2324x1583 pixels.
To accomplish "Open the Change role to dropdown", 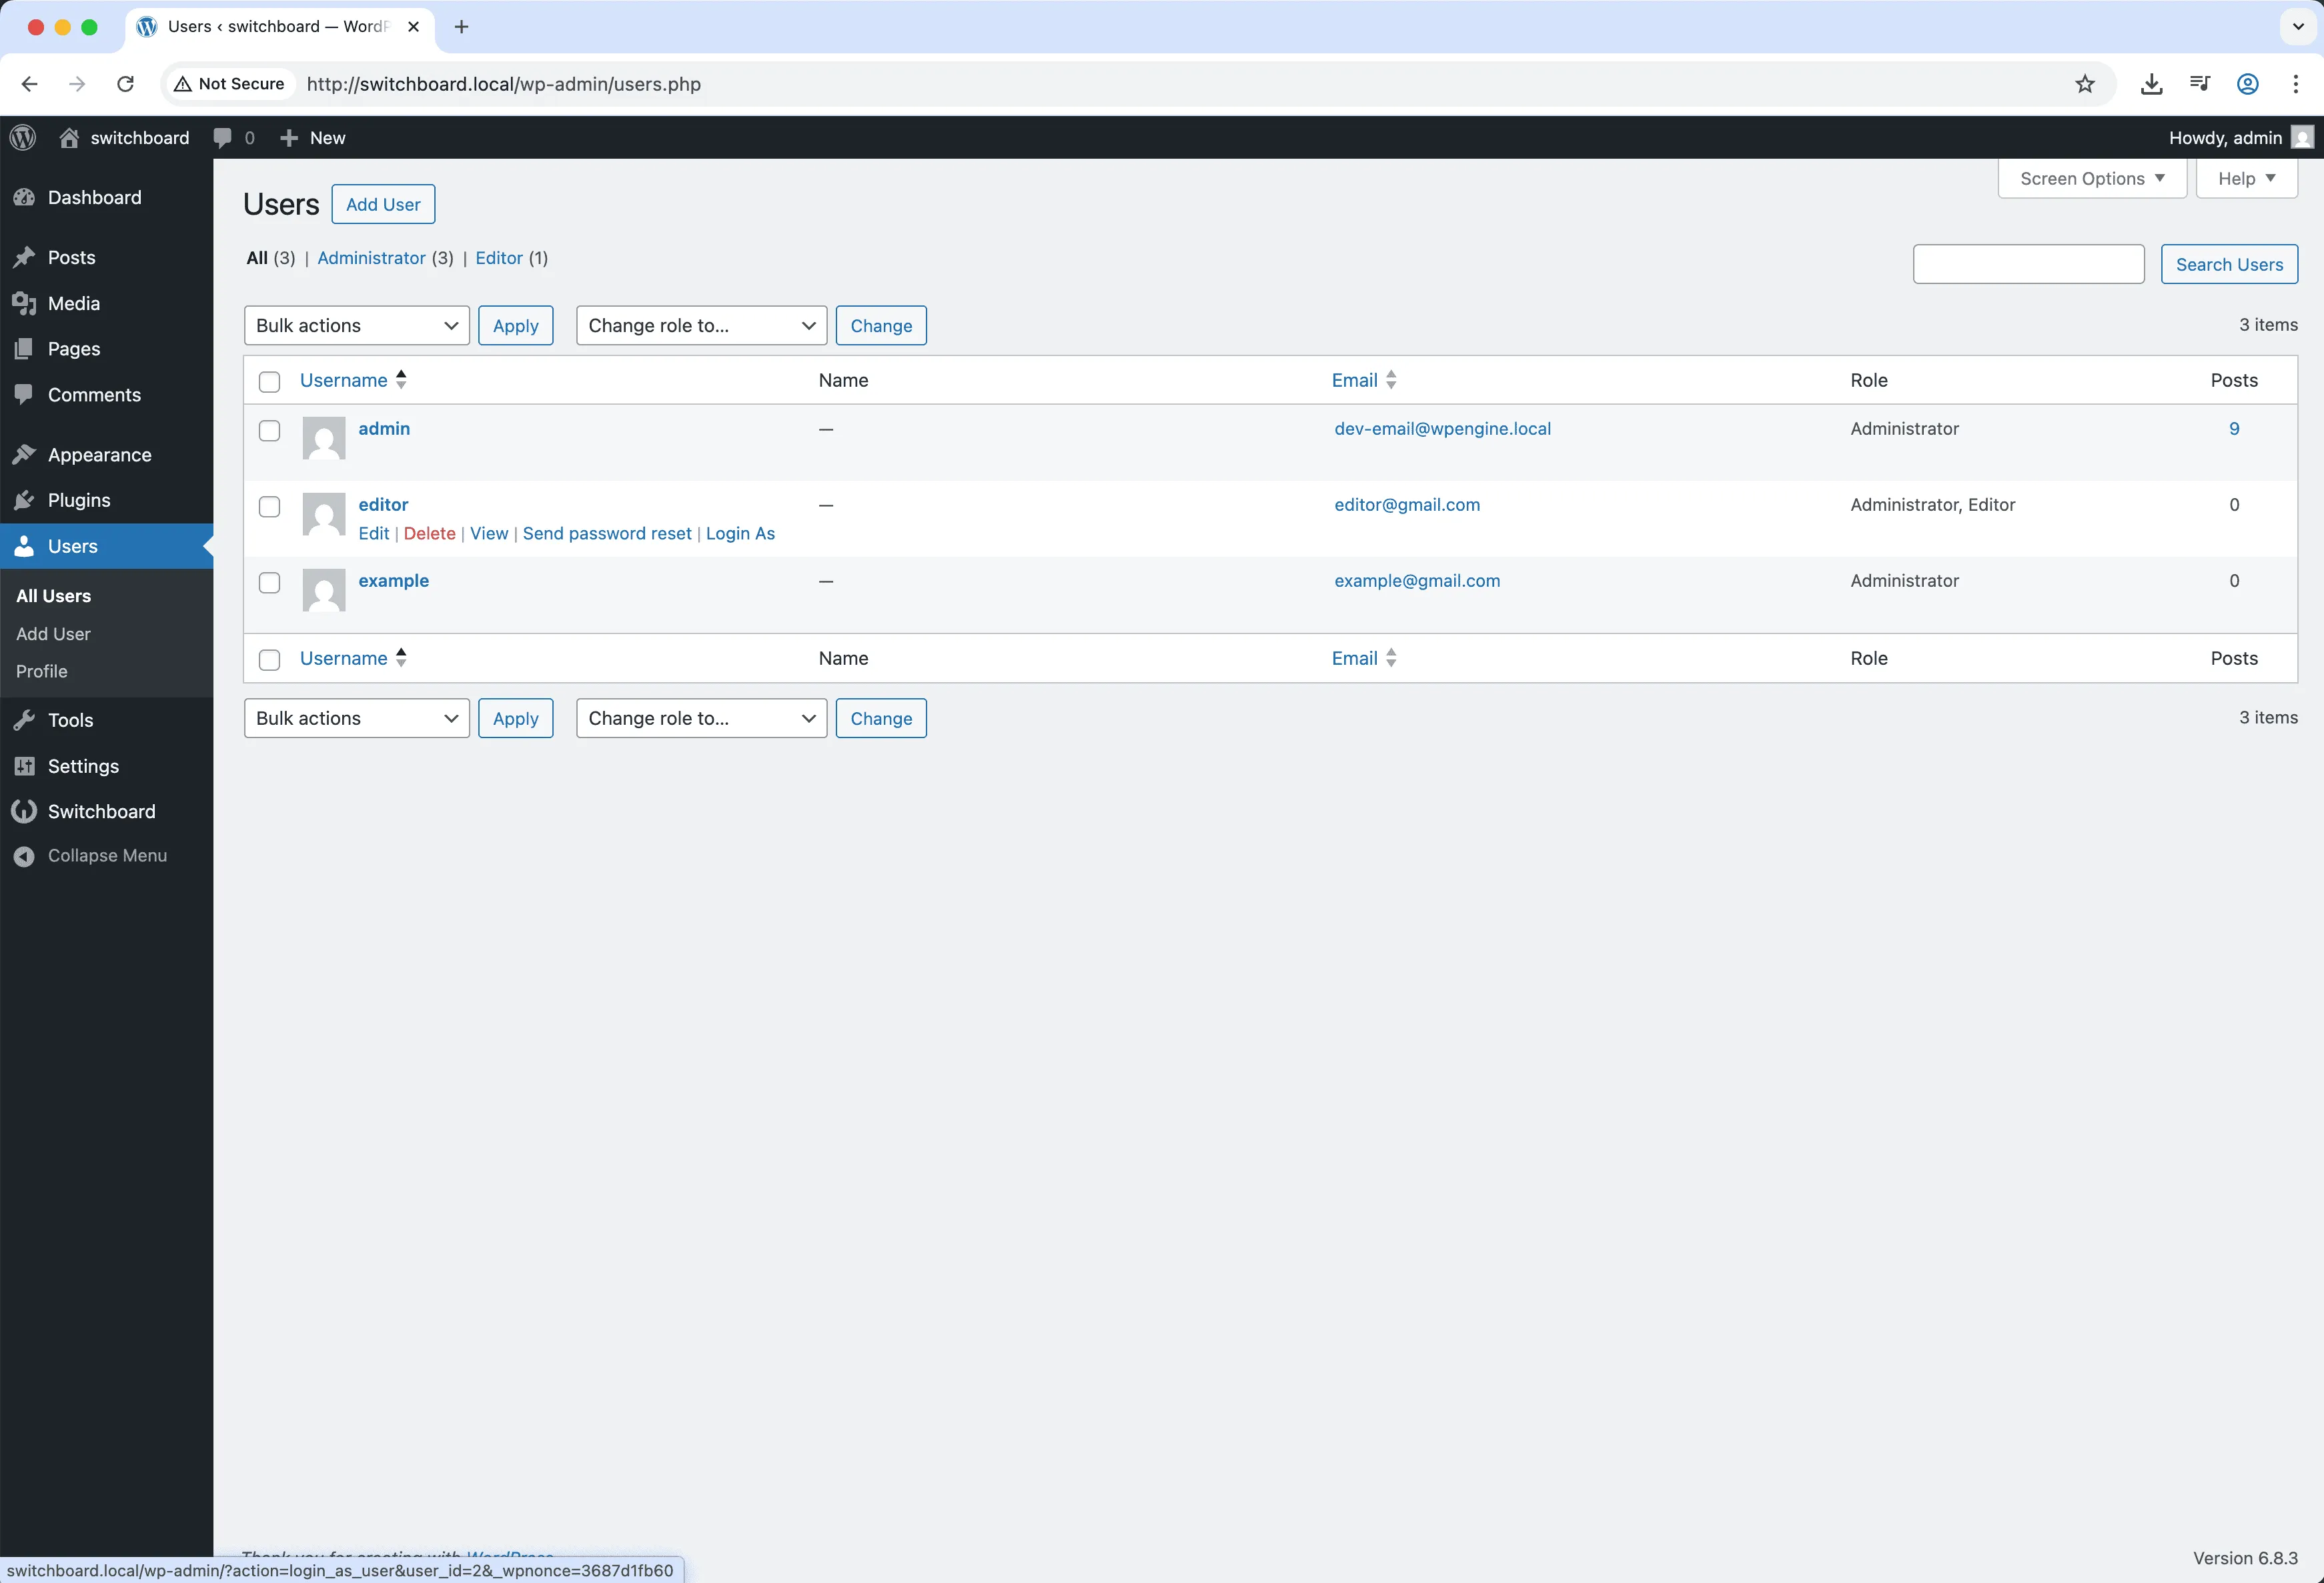I will pyautogui.click(x=701, y=325).
